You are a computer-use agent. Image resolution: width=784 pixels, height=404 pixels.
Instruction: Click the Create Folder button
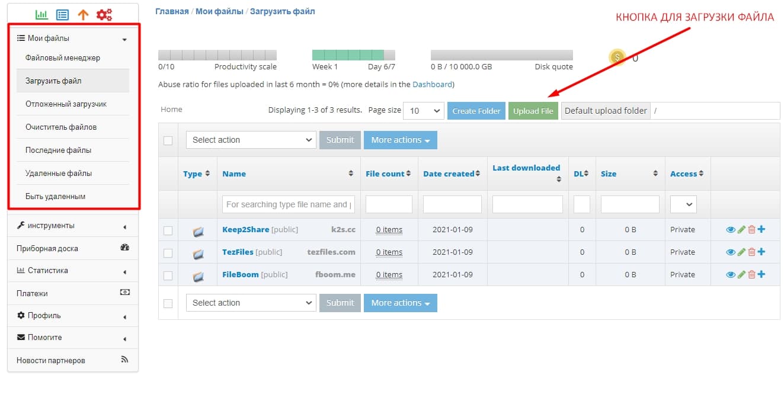tap(476, 111)
